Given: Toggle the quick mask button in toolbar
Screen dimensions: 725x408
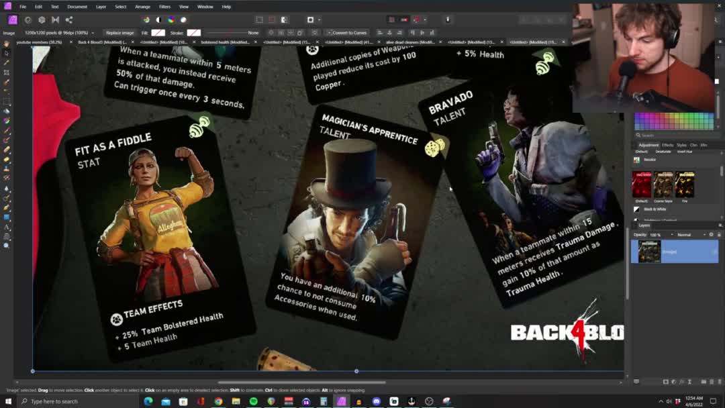Looking at the screenshot, I should [x=310, y=20].
